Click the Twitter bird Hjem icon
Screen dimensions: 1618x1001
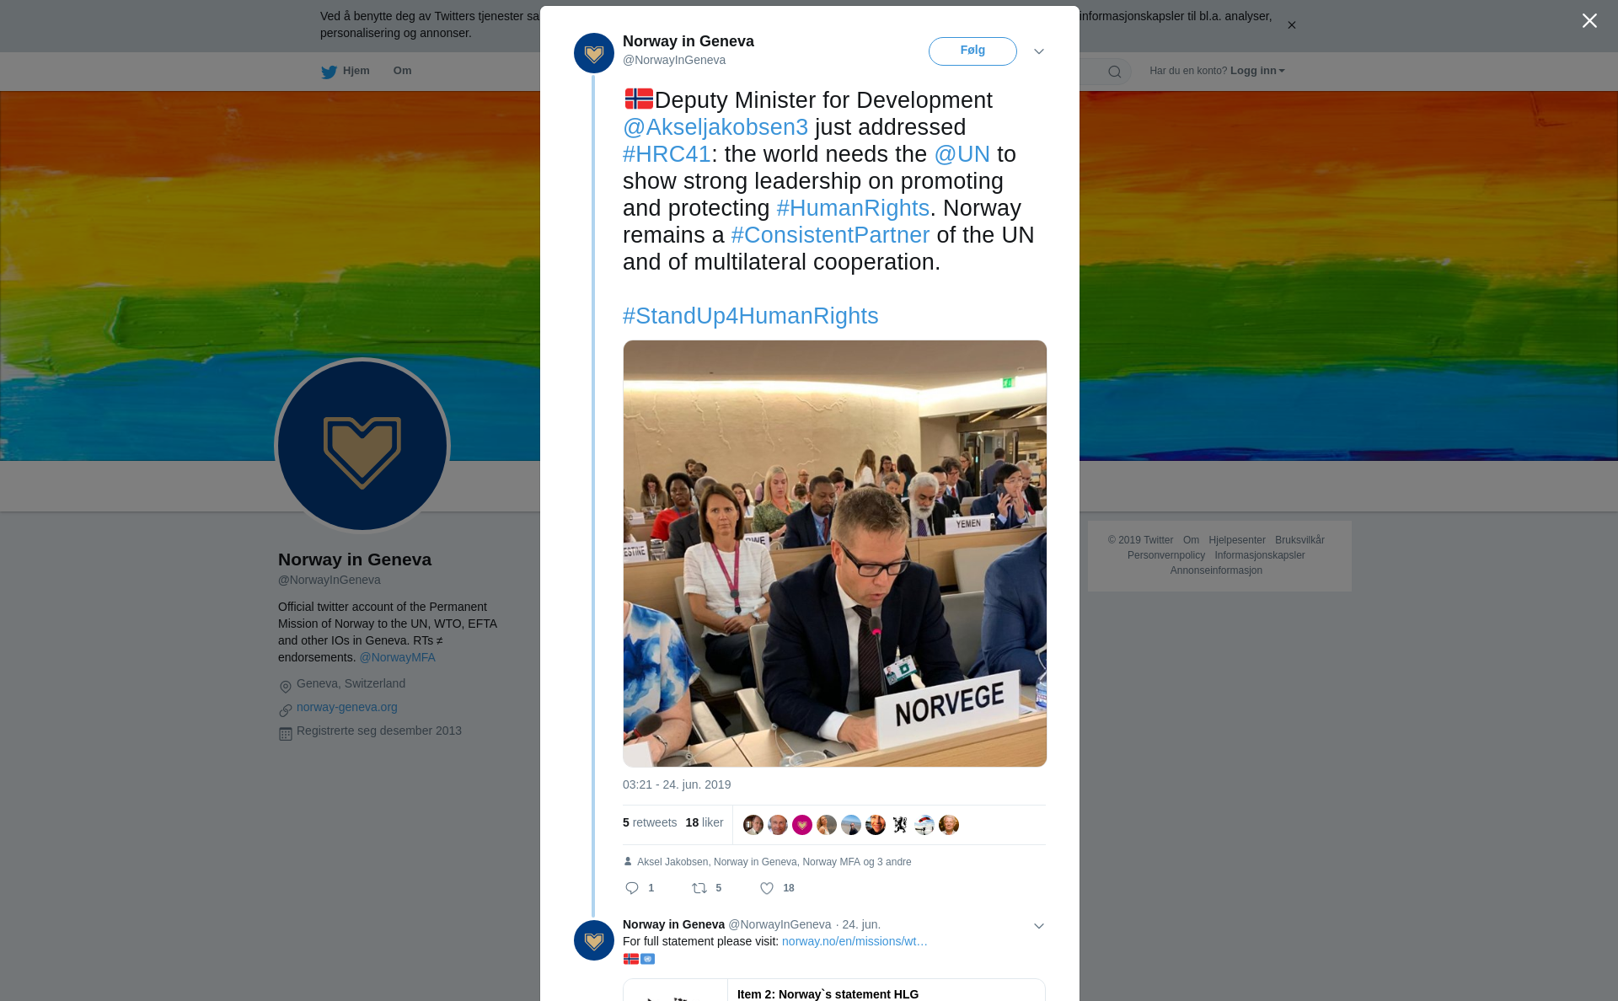(329, 72)
